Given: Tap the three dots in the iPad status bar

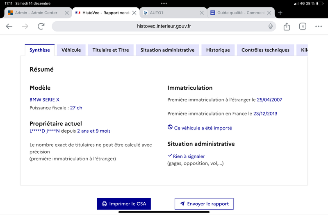Looking at the screenshot, I should [x=164, y=3].
